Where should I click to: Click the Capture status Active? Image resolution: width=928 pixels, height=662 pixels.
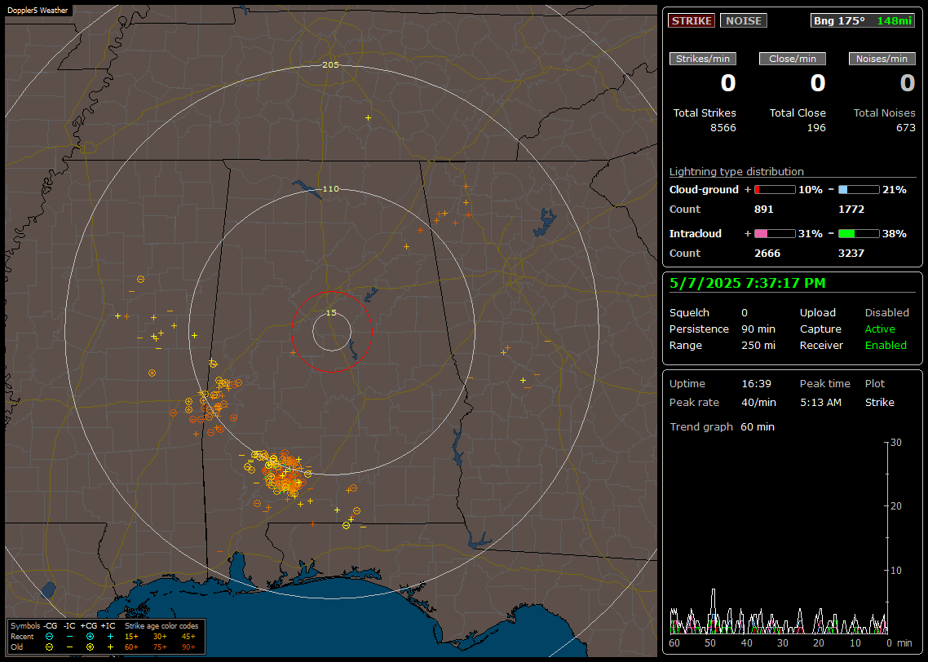point(879,329)
